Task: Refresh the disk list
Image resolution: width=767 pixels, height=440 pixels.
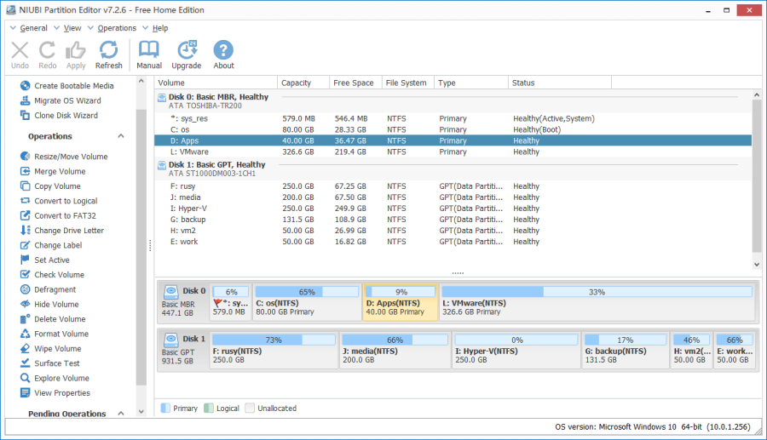Action: (108, 55)
